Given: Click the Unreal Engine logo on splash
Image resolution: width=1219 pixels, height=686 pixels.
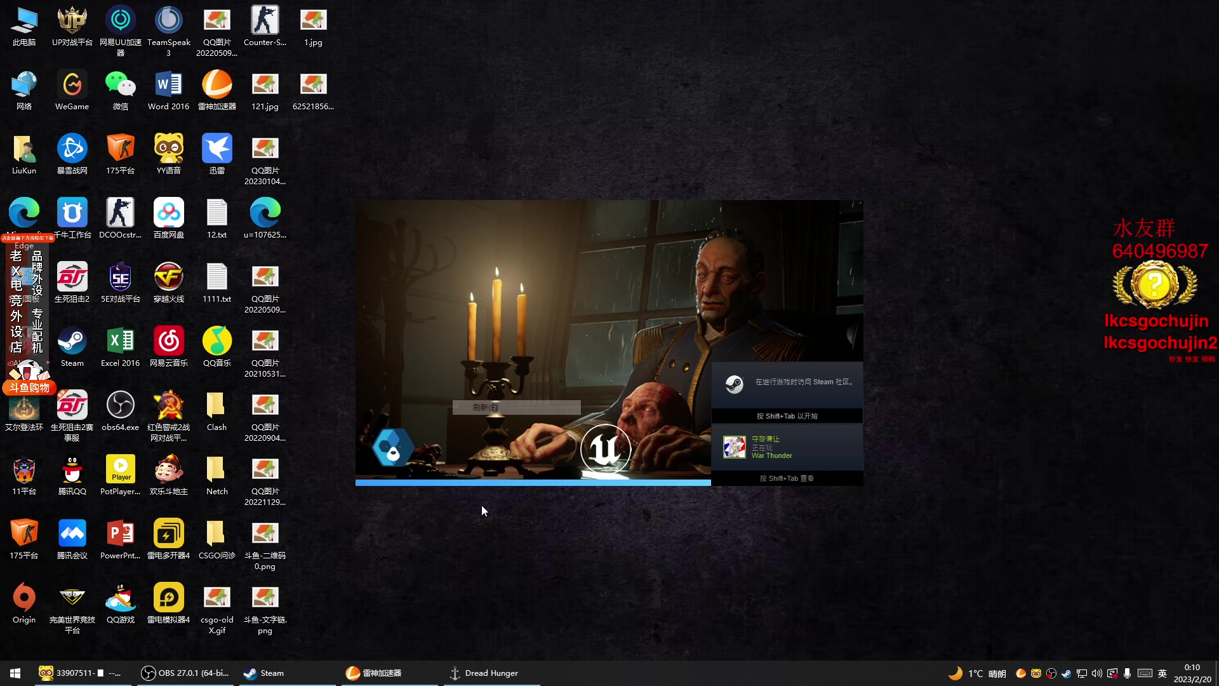Looking at the screenshot, I should point(605,449).
